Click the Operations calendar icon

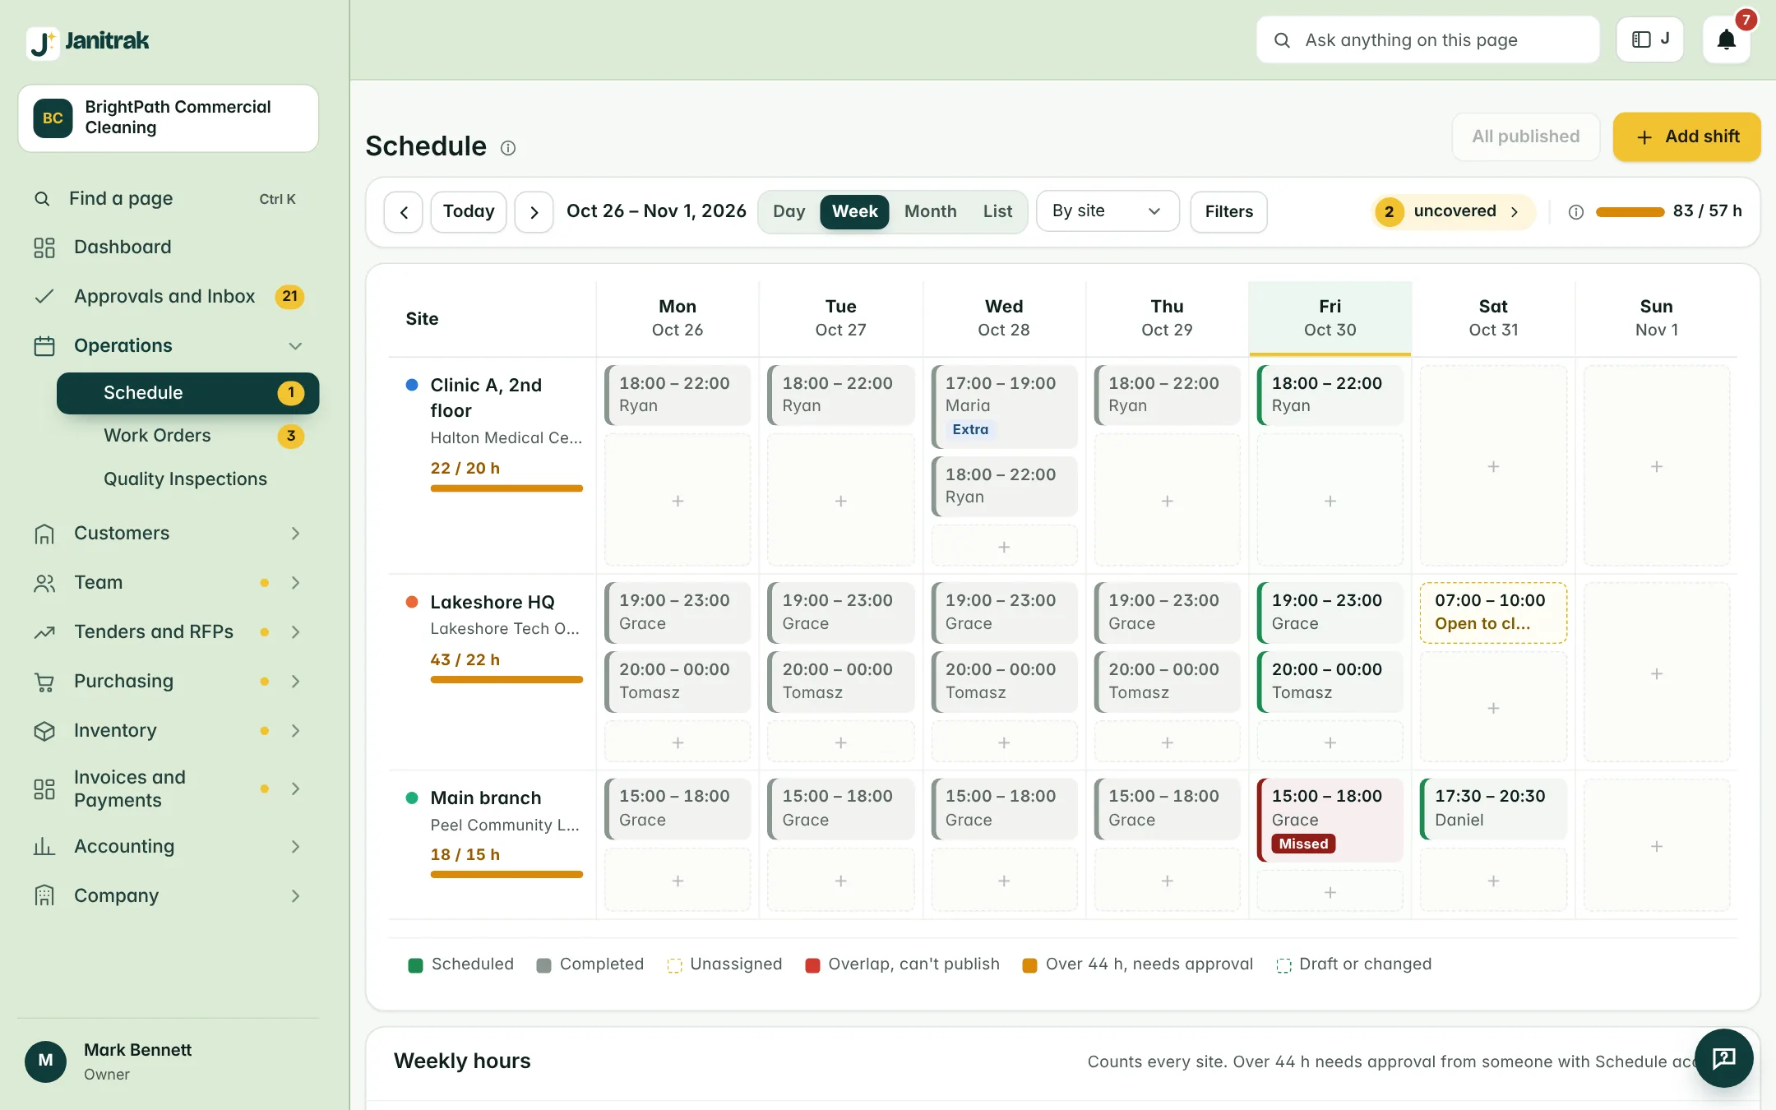coord(44,346)
